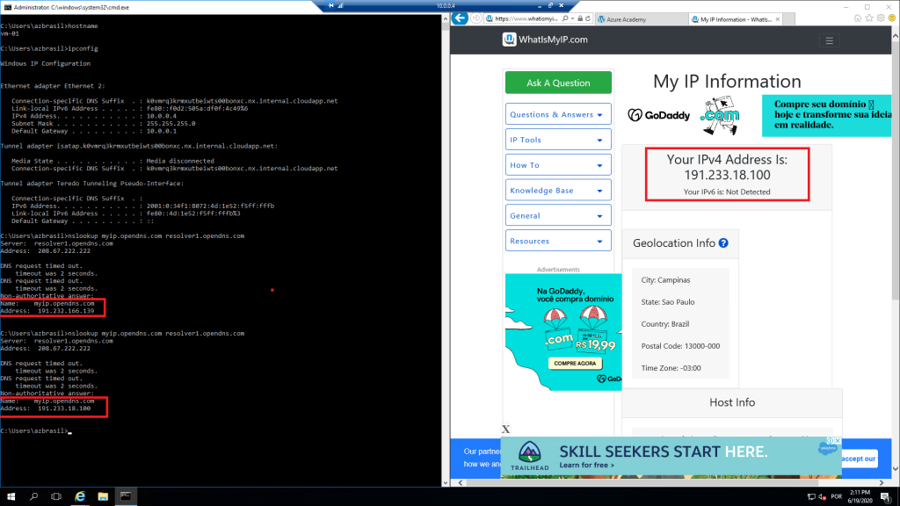Open the IE Tools gear icon
900x506 pixels.
click(879, 18)
